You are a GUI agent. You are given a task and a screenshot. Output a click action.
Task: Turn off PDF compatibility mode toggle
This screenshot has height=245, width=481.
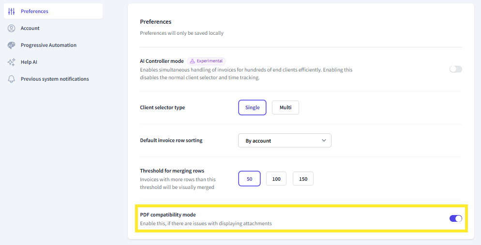click(x=455, y=218)
